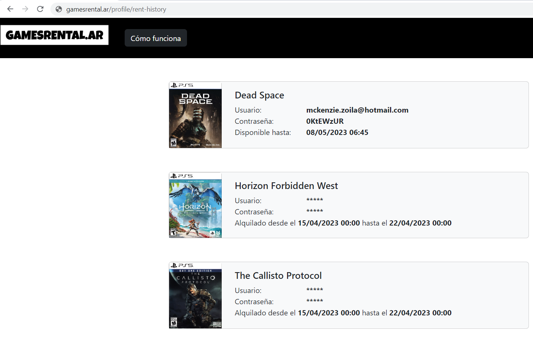Click the PS5 logo on Callisto Protocol cover

click(x=182, y=265)
